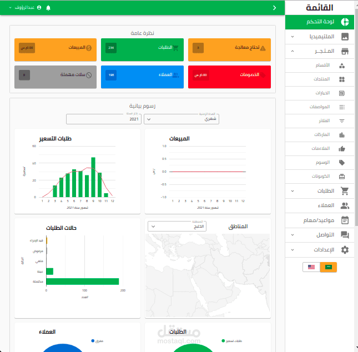358x352 pixels.
Task: Click the المناطق region map
Action: coord(208,275)
